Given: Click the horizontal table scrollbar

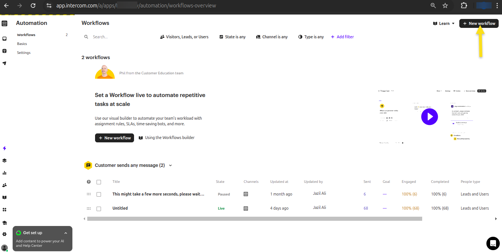Looking at the screenshot, I should (254, 219).
